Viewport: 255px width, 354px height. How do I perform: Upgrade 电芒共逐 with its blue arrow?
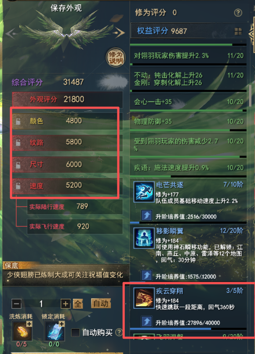(x=147, y=215)
